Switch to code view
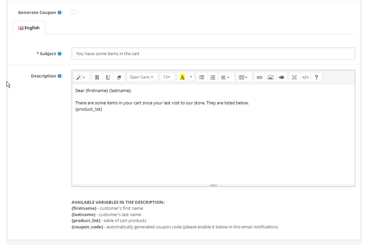 tap(305, 77)
